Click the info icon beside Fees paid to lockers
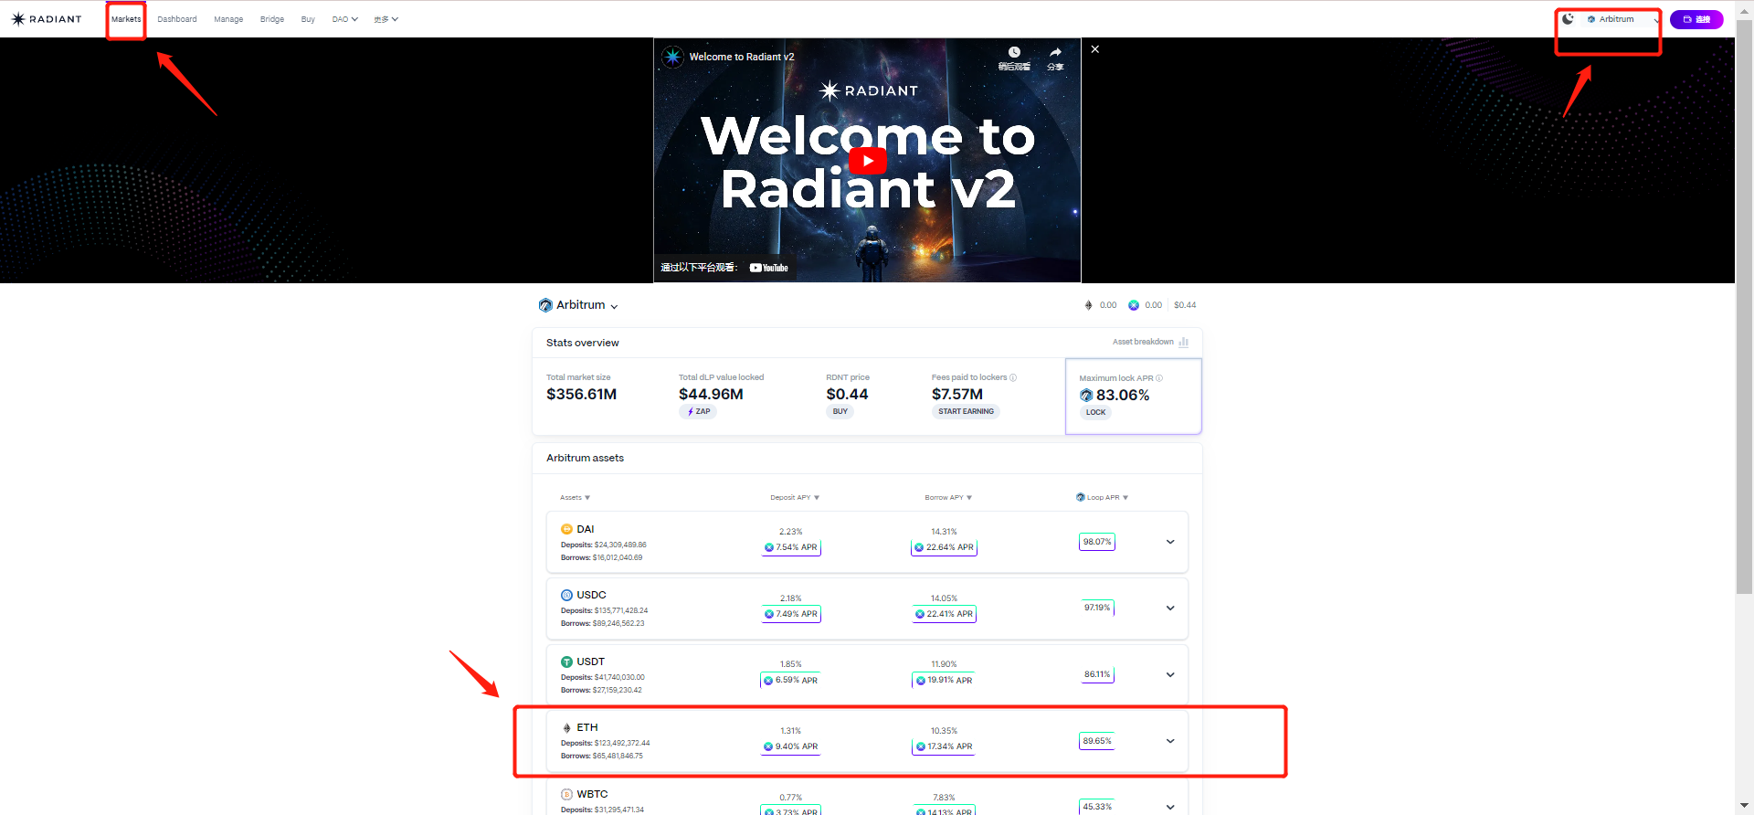The image size is (1754, 815). pyautogui.click(x=1013, y=377)
